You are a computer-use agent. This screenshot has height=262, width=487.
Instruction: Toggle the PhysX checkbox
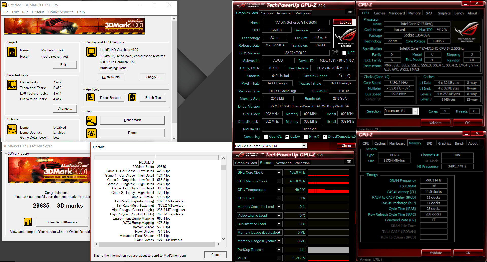[x=306, y=137]
